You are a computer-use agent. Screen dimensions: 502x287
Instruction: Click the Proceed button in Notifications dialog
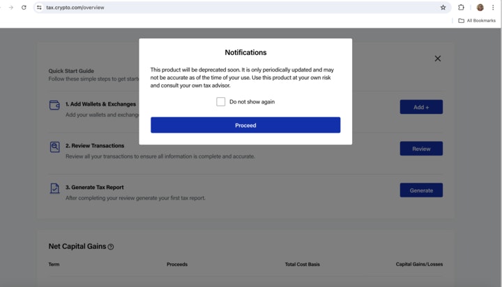[x=245, y=125]
